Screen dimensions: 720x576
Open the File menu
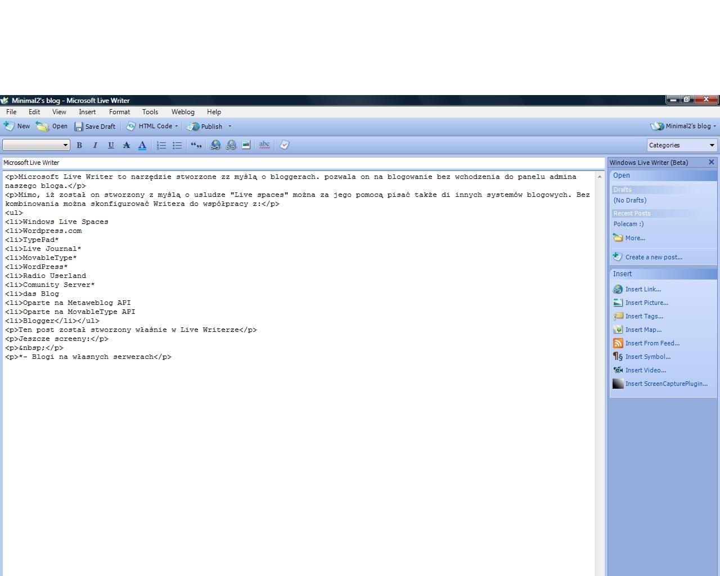click(x=11, y=112)
